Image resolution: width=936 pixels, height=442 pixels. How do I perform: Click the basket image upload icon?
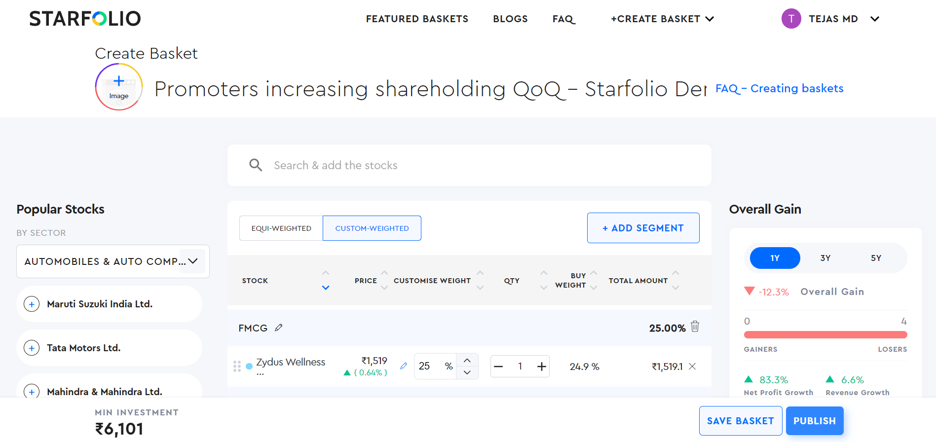pos(119,87)
